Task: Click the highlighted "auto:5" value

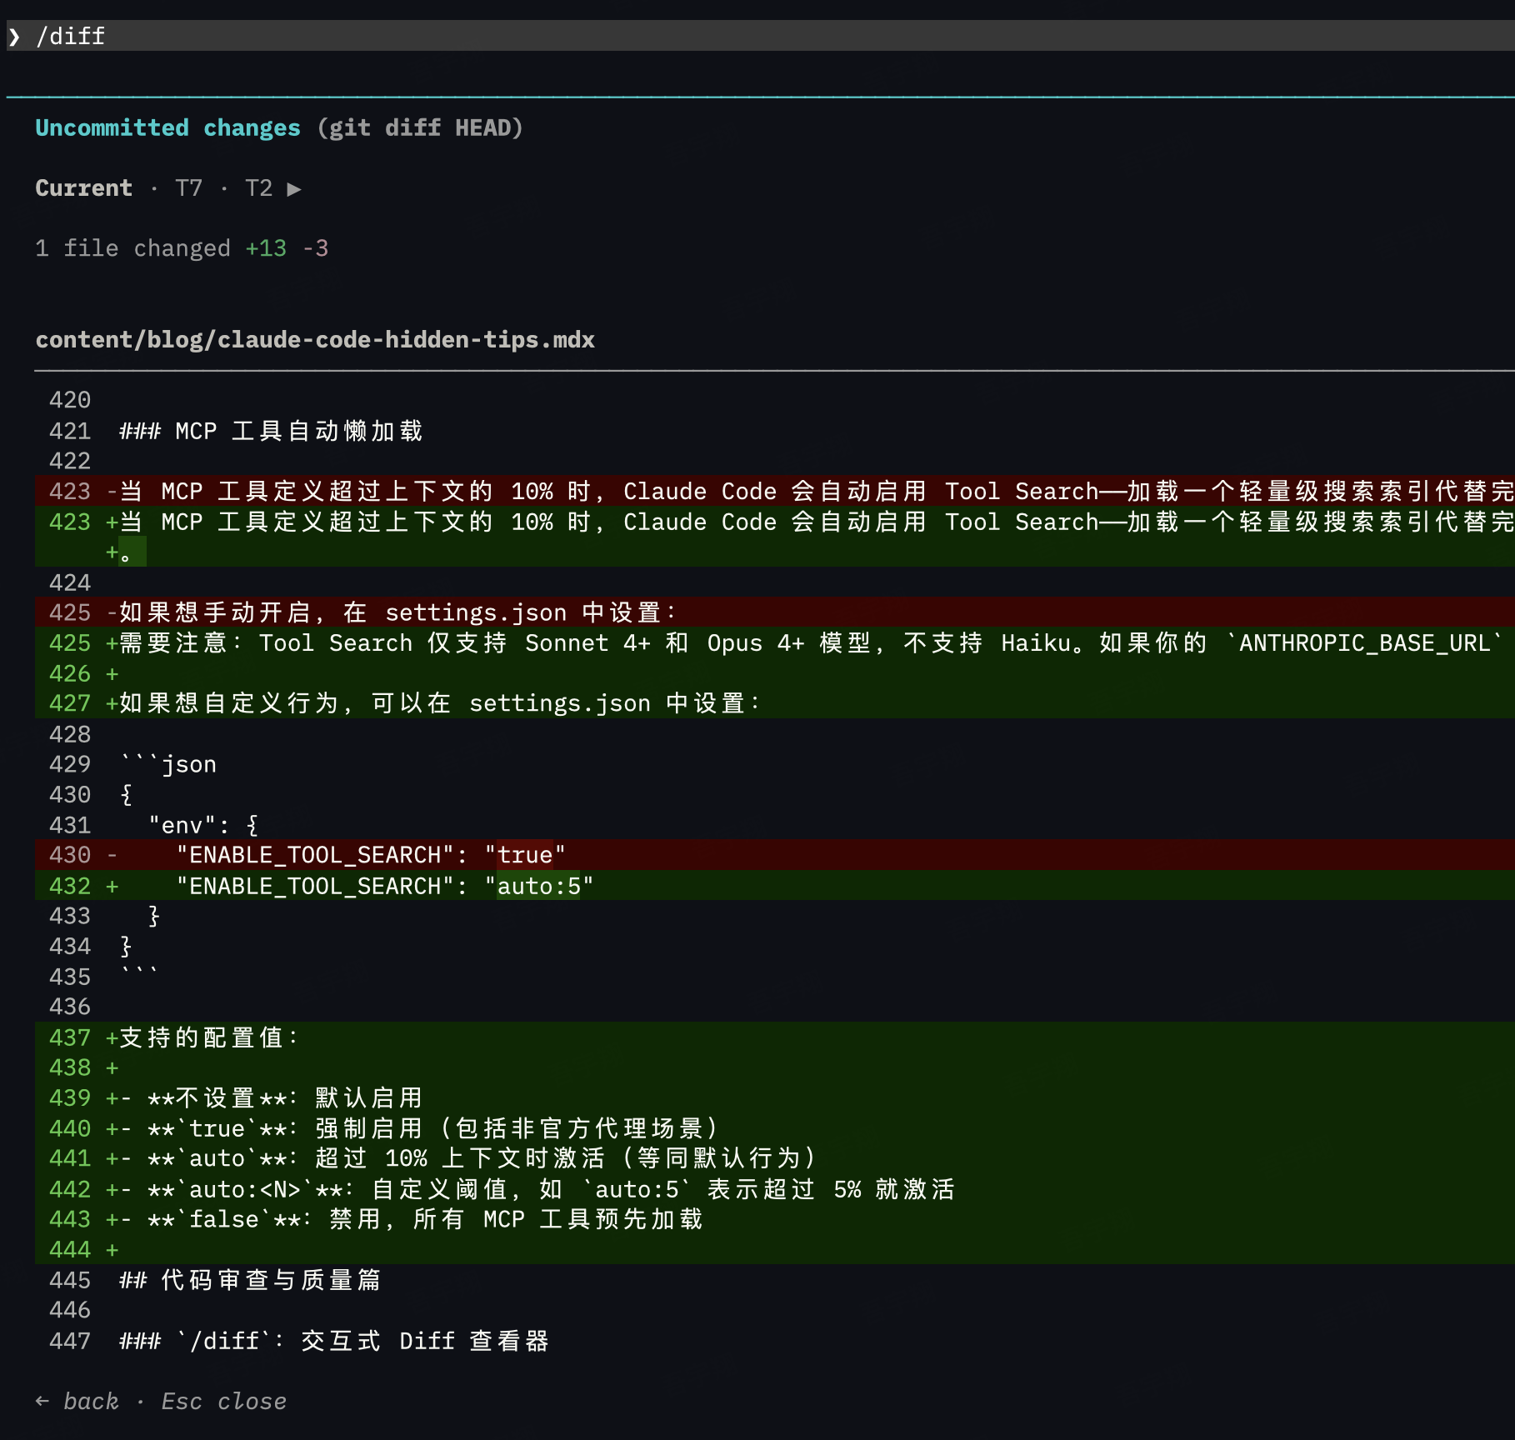Action: coord(538,886)
